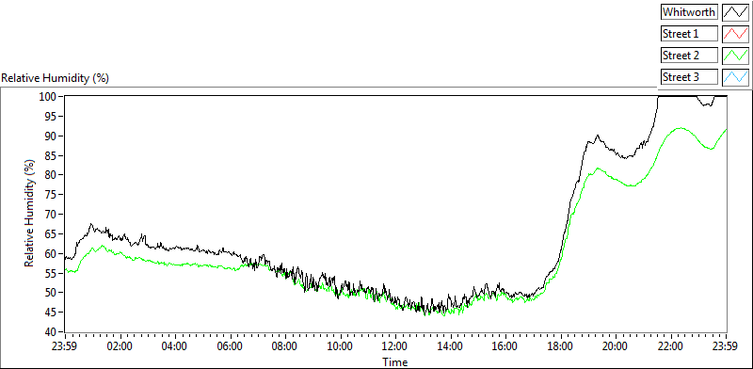
Task: Click the 12:00 time axis label
Action: click(x=395, y=346)
